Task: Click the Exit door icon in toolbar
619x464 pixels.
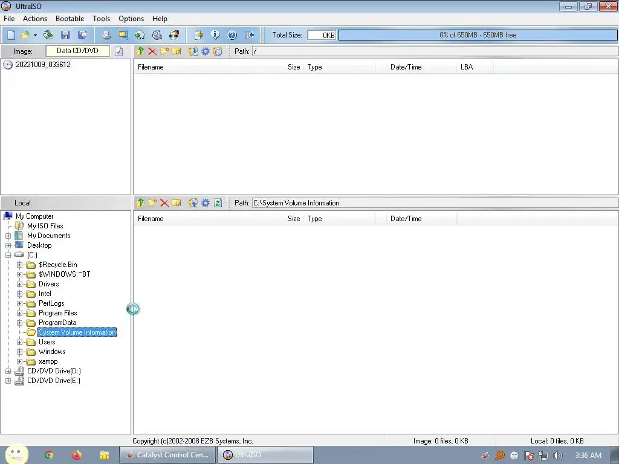Action: 249,35
